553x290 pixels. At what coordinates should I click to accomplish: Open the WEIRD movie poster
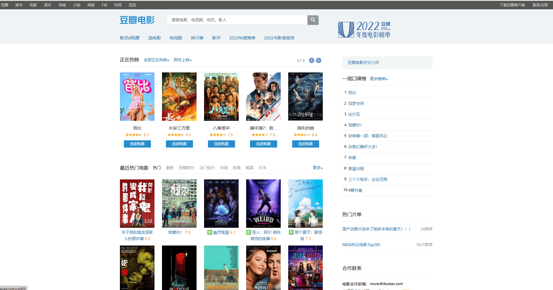pos(263,203)
